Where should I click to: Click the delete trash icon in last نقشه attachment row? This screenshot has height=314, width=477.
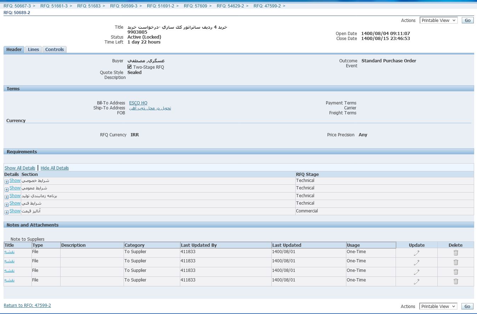coord(456,281)
